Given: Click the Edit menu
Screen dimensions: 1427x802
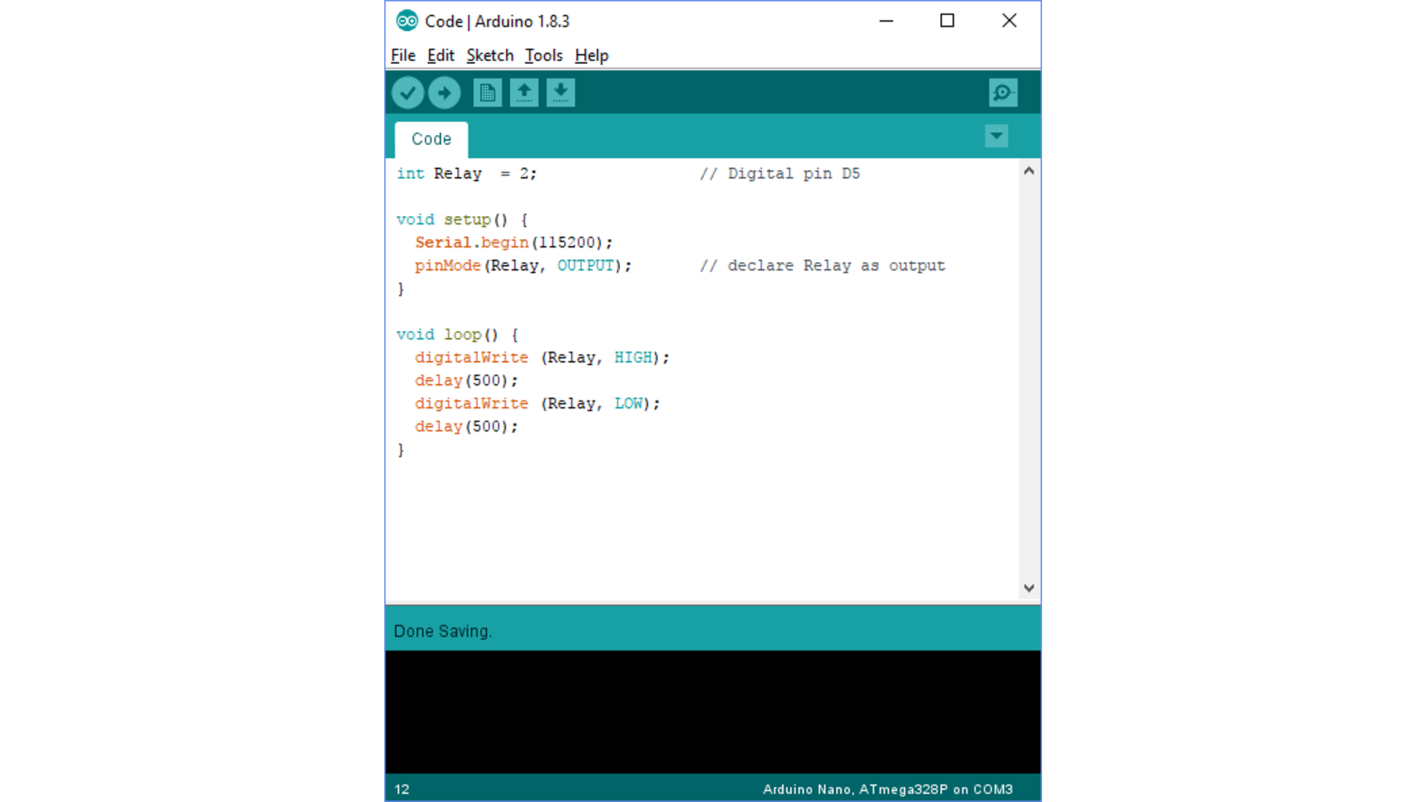Looking at the screenshot, I should tap(440, 55).
